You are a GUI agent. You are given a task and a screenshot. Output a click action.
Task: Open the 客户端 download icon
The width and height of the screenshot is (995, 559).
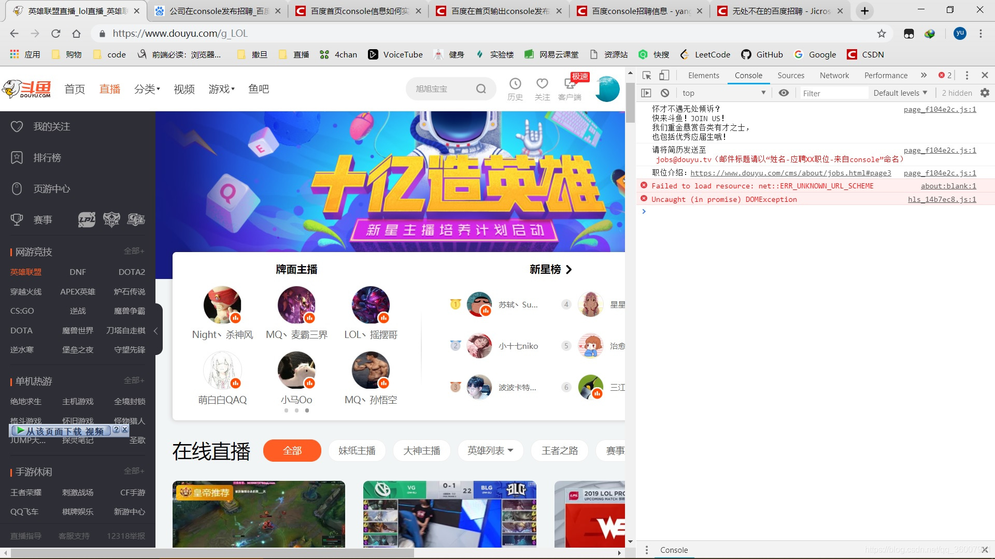[x=569, y=84]
